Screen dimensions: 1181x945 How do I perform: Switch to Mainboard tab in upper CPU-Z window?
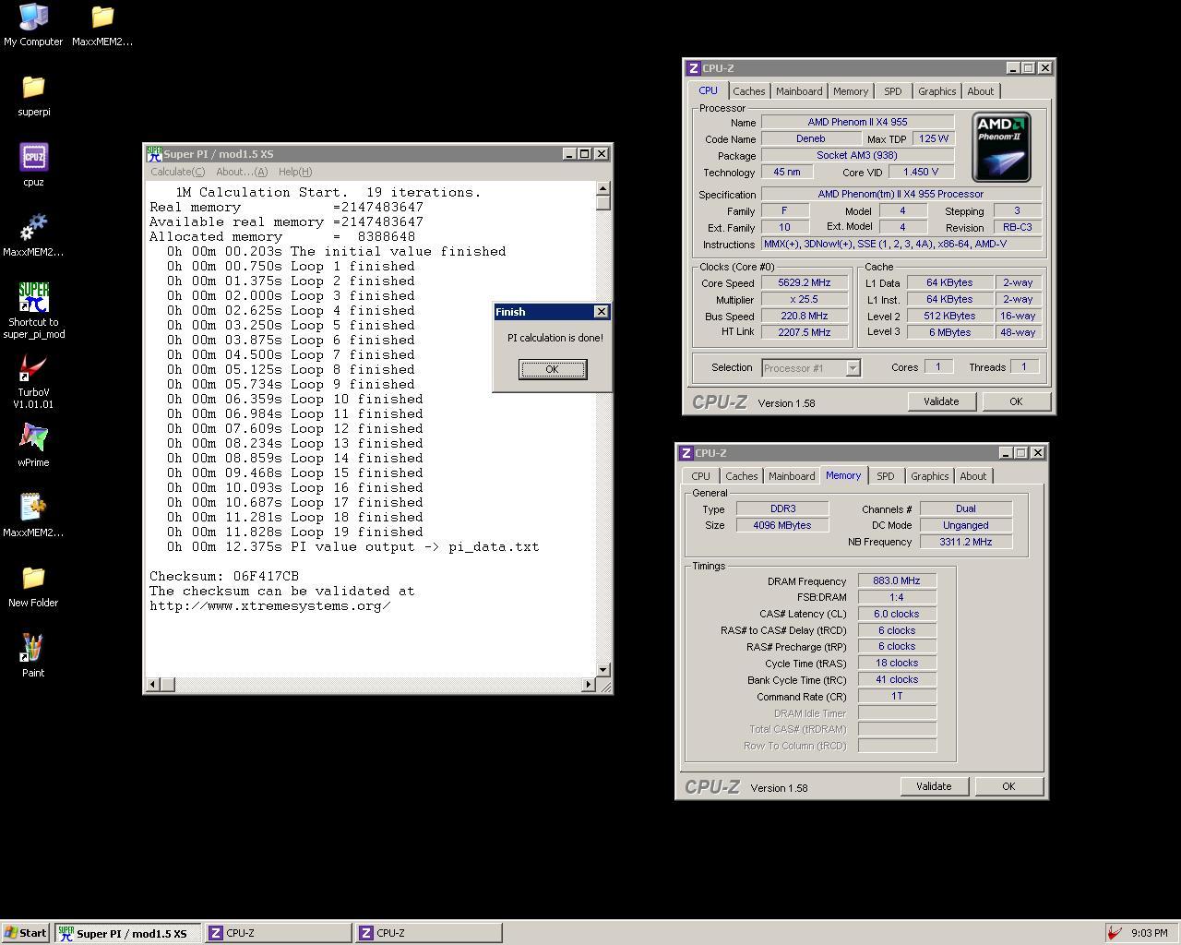pyautogui.click(x=799, y=91)
